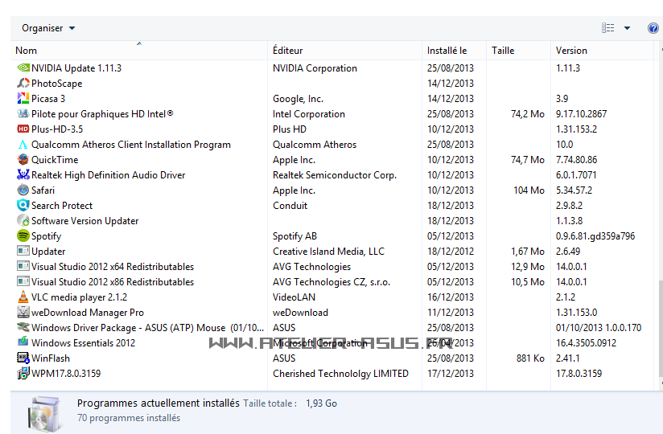The height and width of the screenshot is (434, 663).
Task: Change view using the view layout button
Action: point(608,28)
